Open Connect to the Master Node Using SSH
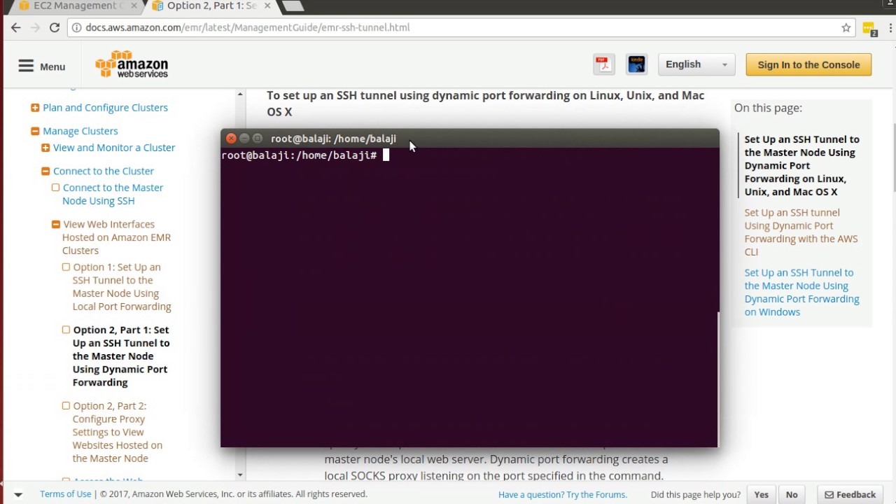The height and width of the screenshot is (504, 896). (113, 194)
